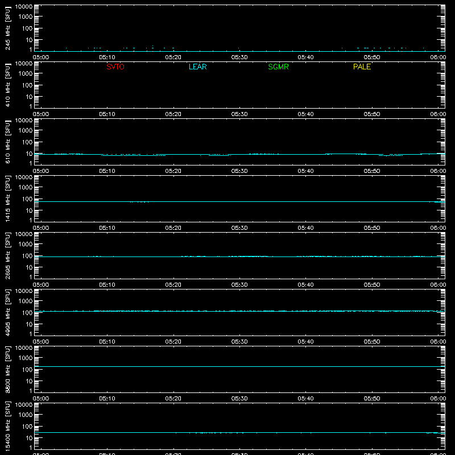The height and width of the screenshot is (455, 455).
Task: Click the 06:00 time label under 245 MHz plot
Action: (438, 57)
